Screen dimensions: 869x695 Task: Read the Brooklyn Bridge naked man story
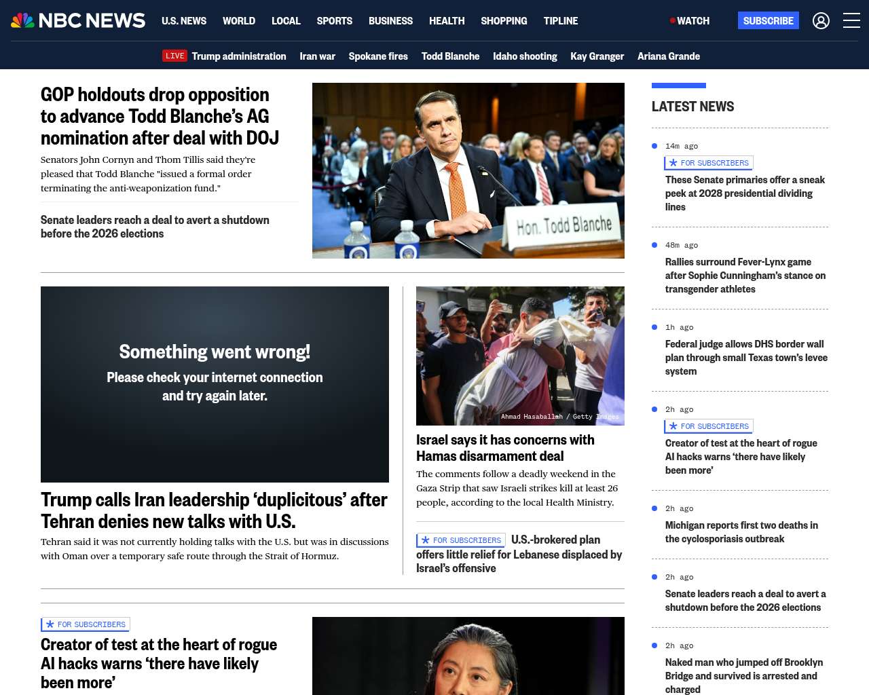click(744, 676)
